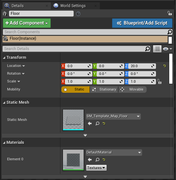Open the Add Component dropdown
176x180 pixels.
(27, 23)
